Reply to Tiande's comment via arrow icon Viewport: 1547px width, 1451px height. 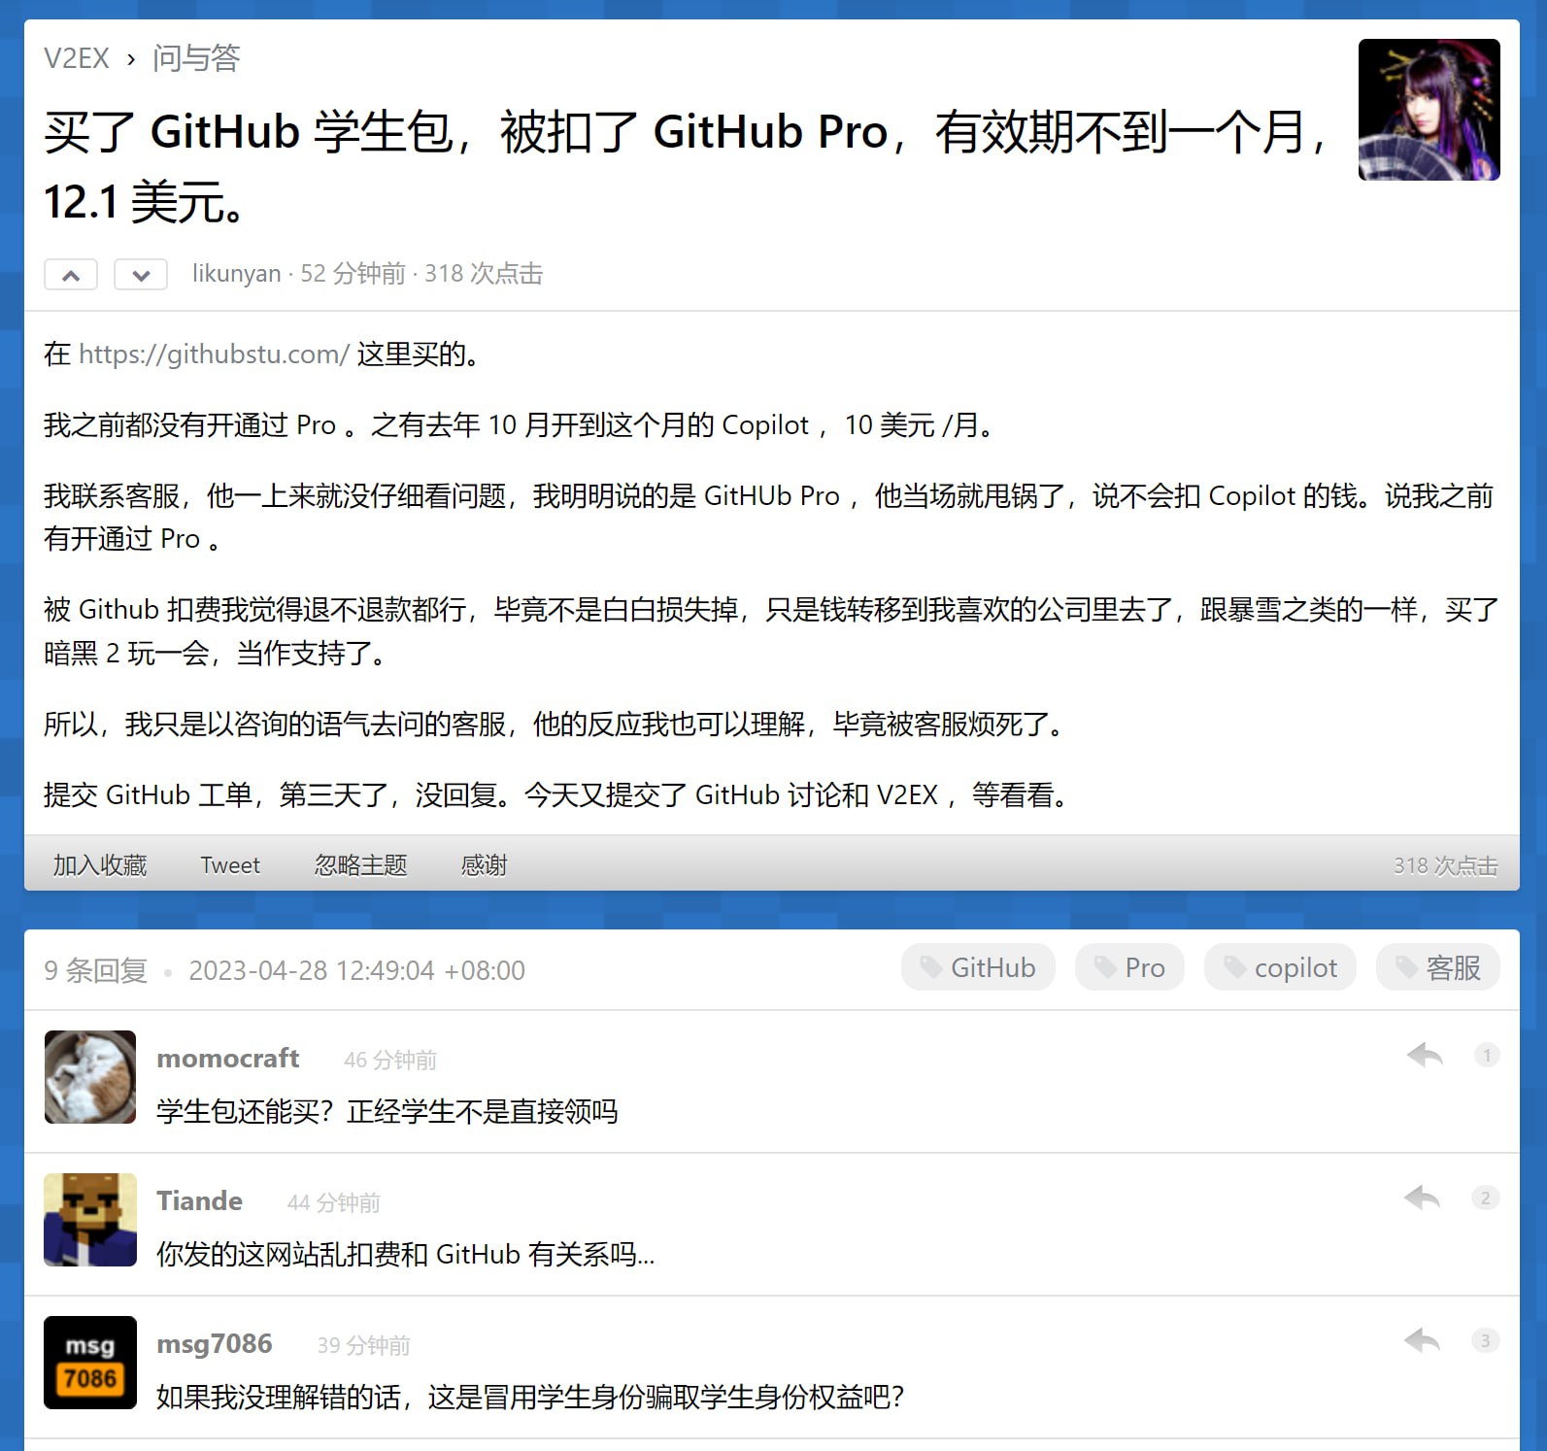pos(1422,1198)
